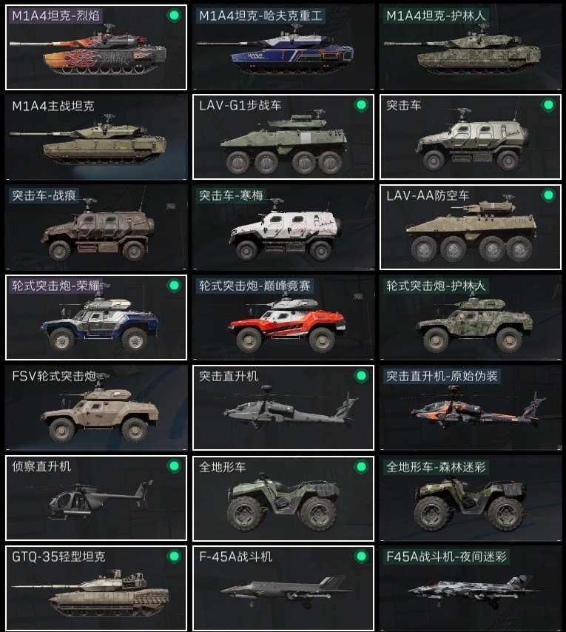Pick the 突击直升机-原始伪装 orange skin
566x632 pixels.
[x=471, y=408]
